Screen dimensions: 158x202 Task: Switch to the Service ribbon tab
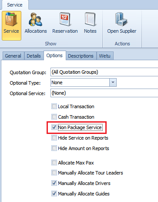[15, 5]
